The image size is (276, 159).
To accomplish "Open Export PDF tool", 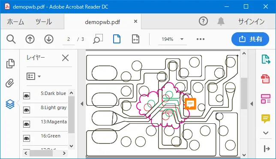I will tap(266, 59).
